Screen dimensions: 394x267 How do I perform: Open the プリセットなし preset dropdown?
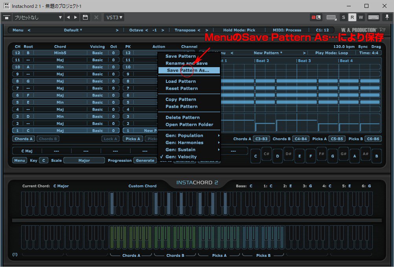click(x=38, y=17)
